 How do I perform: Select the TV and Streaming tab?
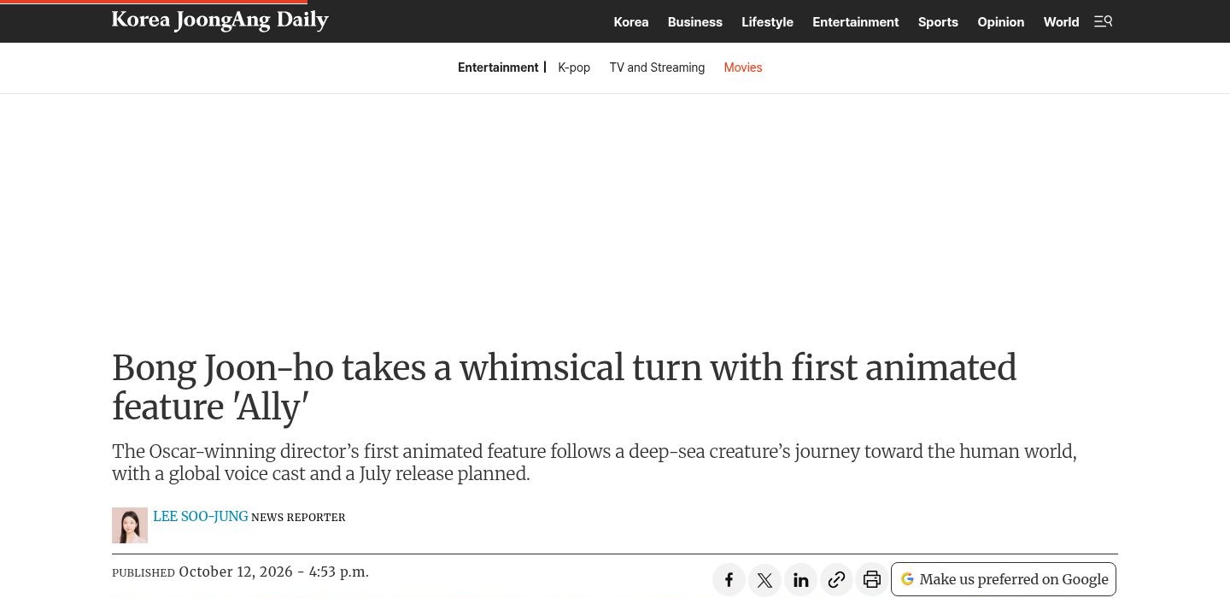tap(657, 67)
